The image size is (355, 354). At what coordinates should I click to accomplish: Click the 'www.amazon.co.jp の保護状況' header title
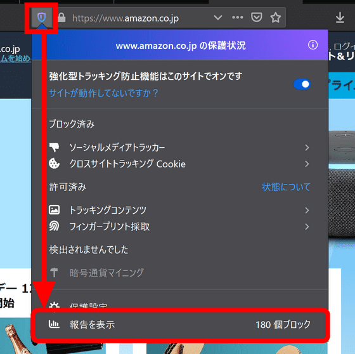point(181,46)
